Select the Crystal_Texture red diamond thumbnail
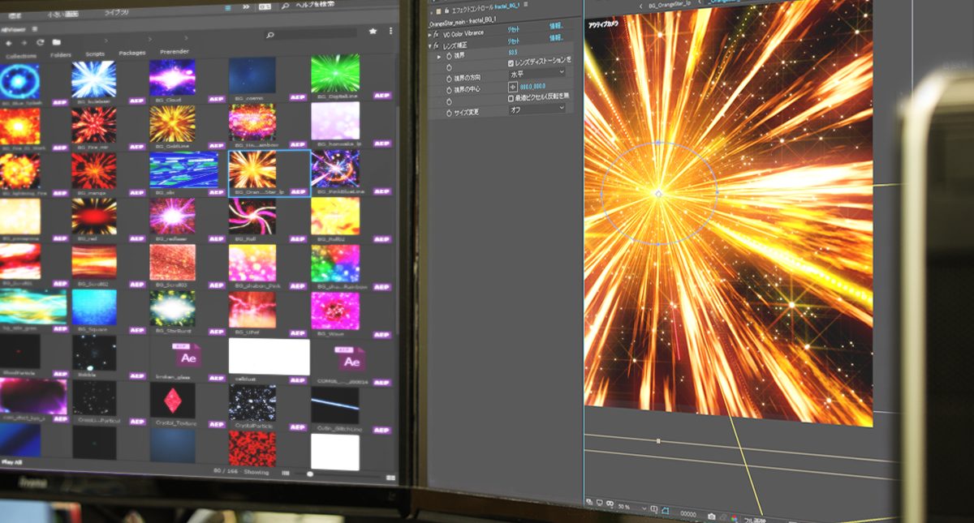This screenshot has height=523, width=974. [x=172, y=401]
